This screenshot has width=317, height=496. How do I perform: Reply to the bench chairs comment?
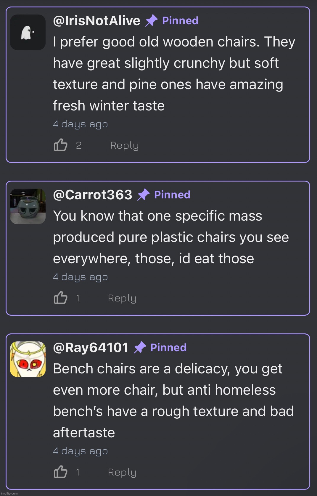pyautogui.click(x=122, y=472)
